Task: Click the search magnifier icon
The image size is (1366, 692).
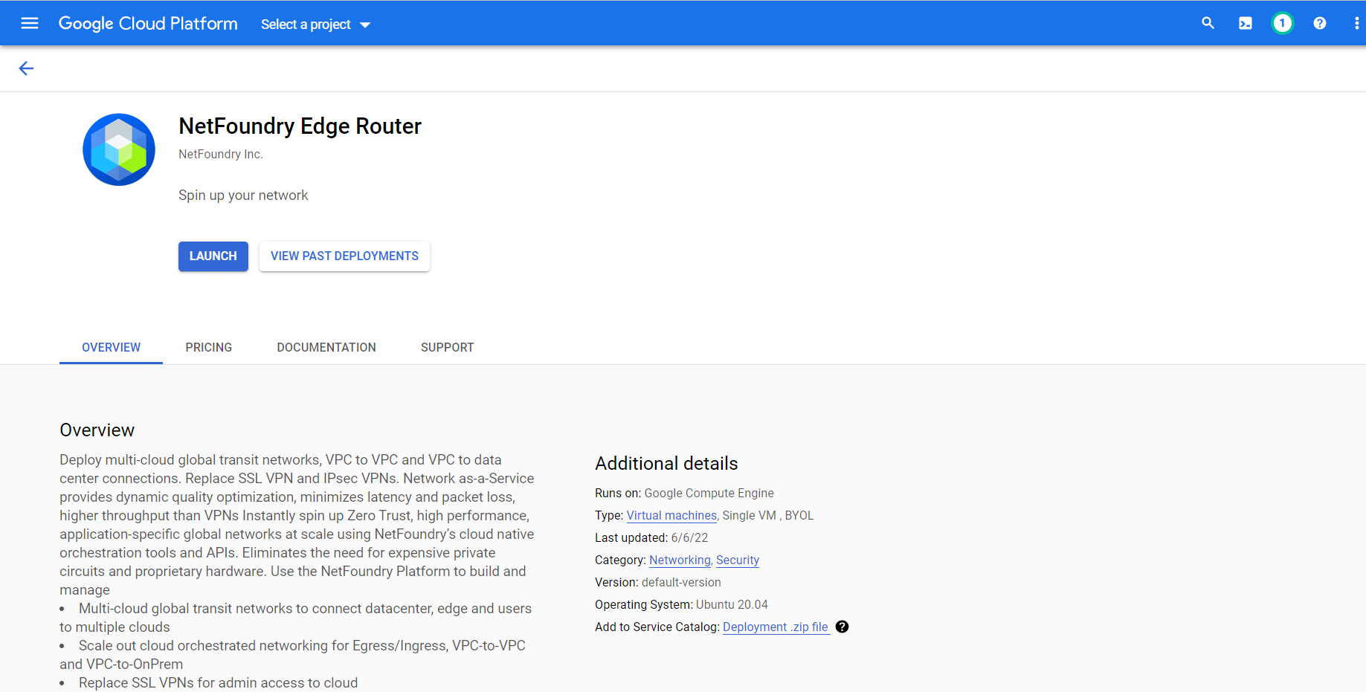Action: click(x=1208, y=23)
